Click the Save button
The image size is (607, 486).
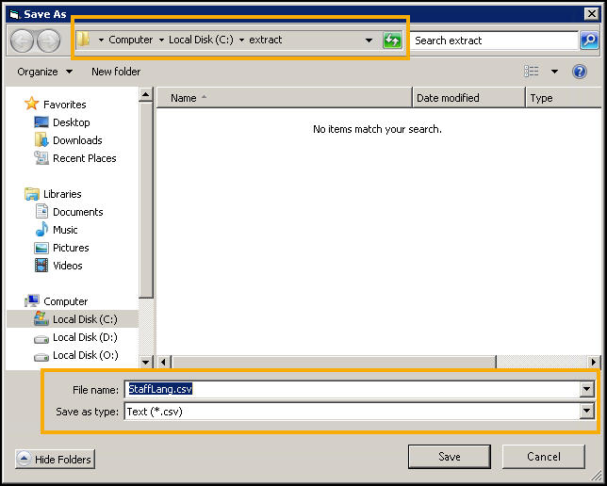(x=450, y=457)
